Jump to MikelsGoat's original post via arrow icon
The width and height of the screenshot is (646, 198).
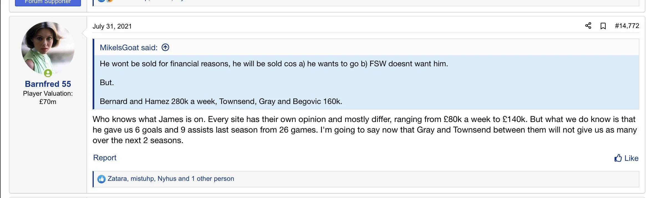[165, 47]
